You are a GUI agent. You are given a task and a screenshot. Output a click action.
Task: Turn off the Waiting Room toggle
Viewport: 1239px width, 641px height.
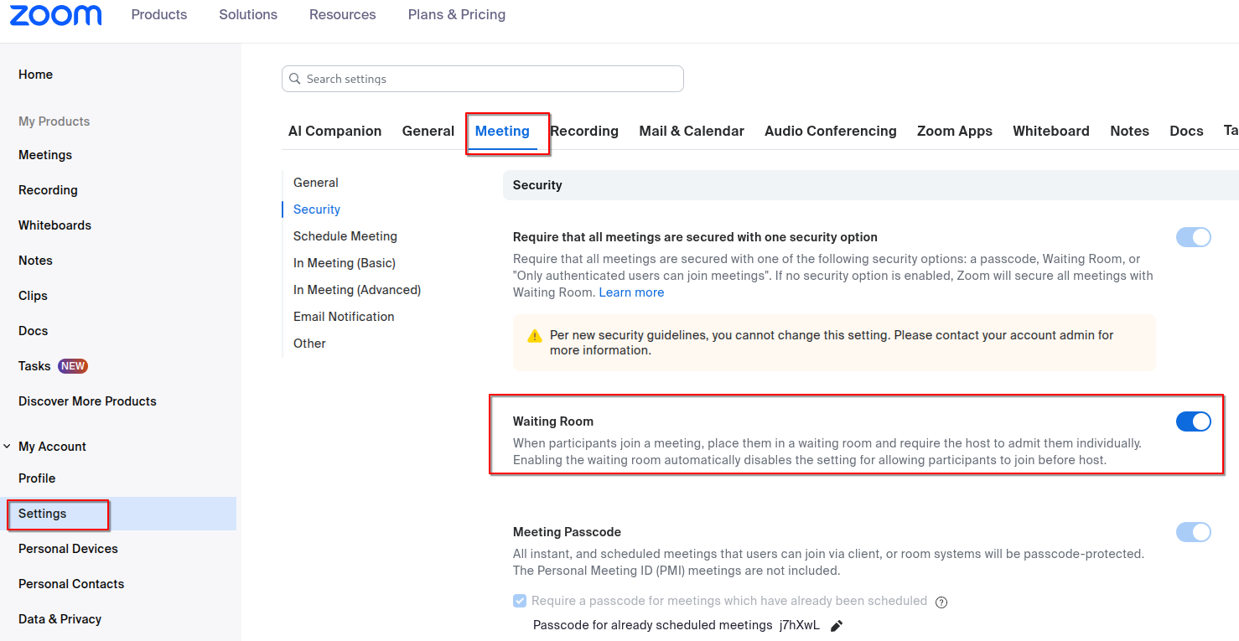(1193, 421)
